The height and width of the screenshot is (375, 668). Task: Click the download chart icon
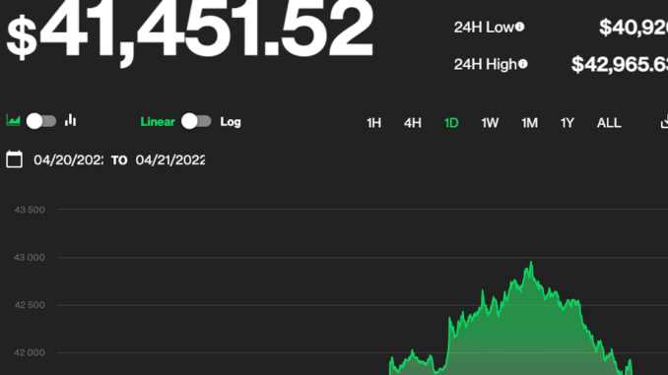coord(664,122)
